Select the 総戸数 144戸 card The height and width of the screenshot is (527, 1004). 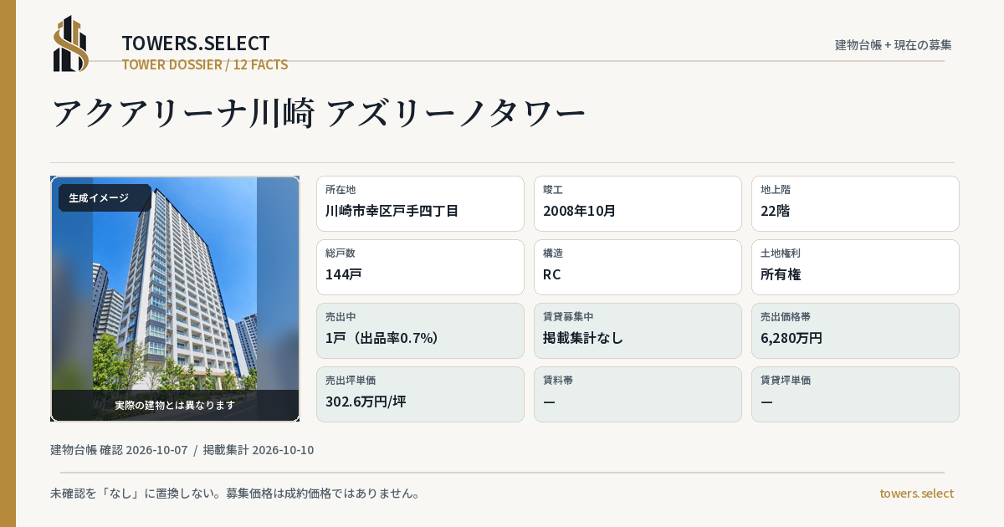coord(420,267)
